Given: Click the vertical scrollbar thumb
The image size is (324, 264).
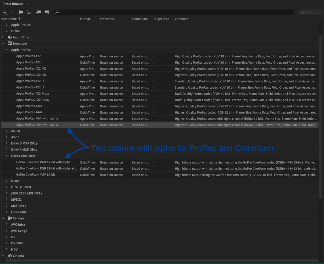Looking at the screenshot, I should click(320, 116).
